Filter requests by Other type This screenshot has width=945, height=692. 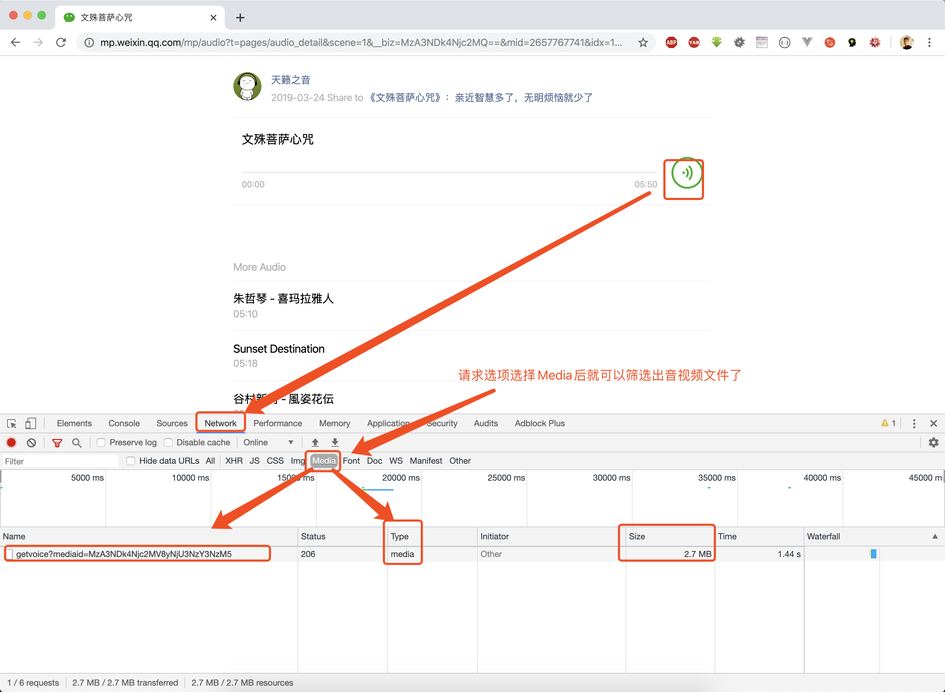(460, 461)
